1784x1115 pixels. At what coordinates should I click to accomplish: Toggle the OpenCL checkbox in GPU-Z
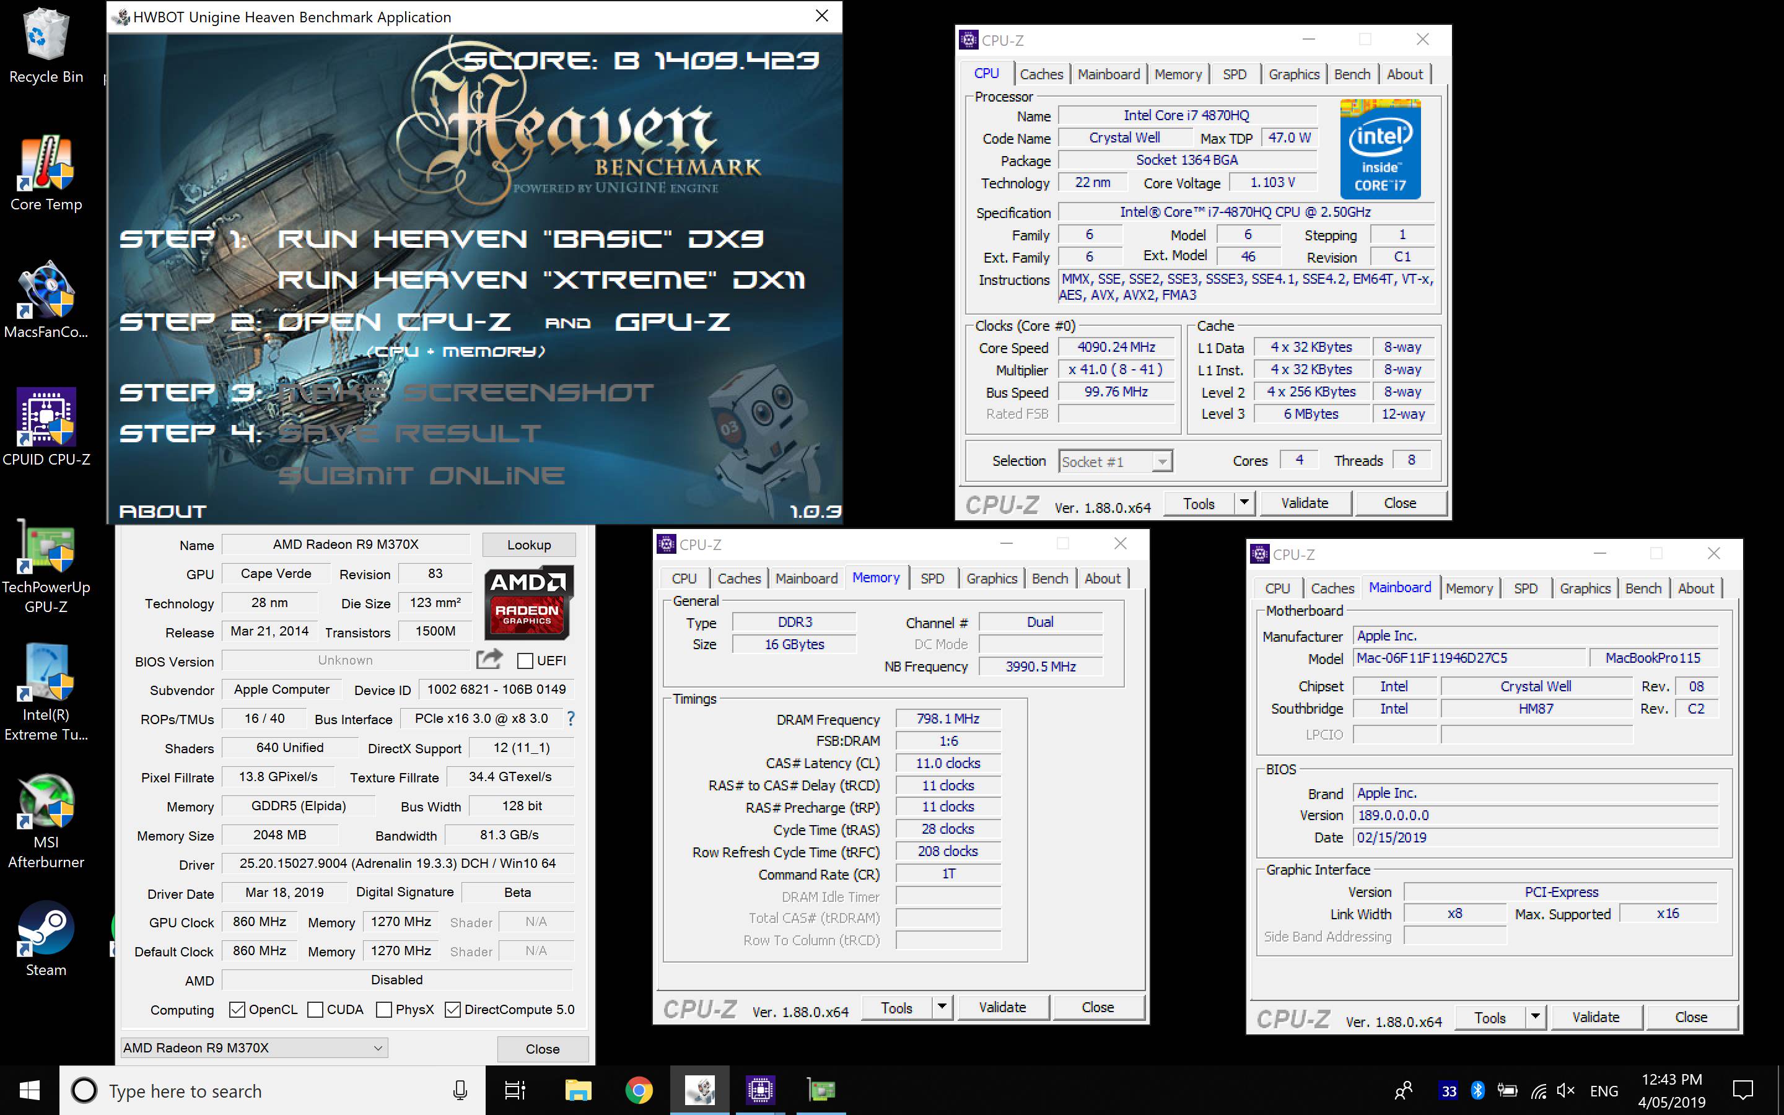tap(237, 1010)
